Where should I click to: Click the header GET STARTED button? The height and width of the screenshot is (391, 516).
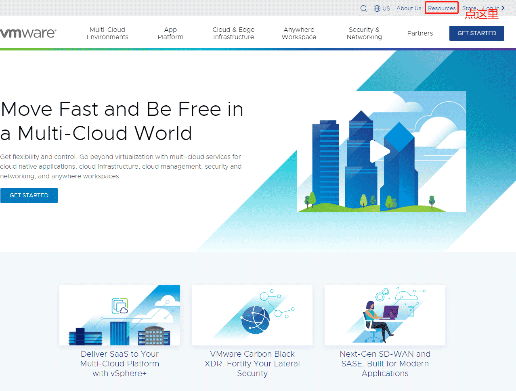(477, 33)
